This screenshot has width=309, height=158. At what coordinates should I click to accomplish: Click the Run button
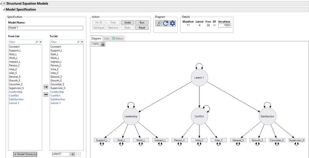pyautogui.click(x=142, y=23)
